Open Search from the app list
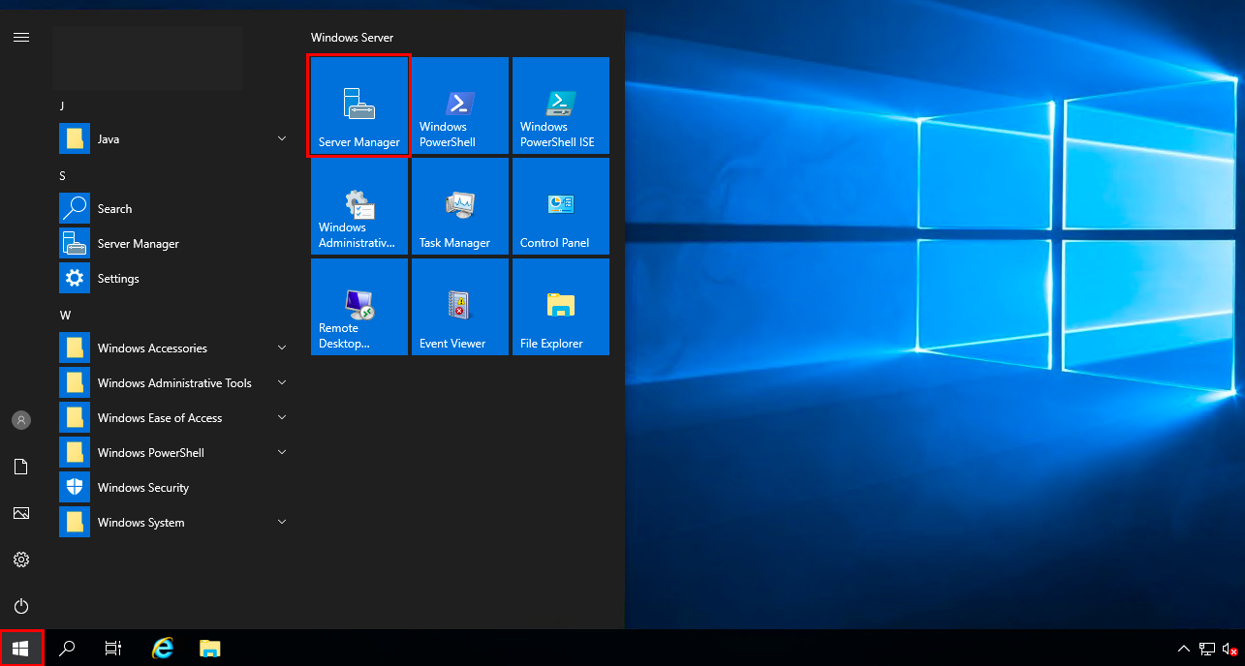1245x666 pixels. click(176, 209)
